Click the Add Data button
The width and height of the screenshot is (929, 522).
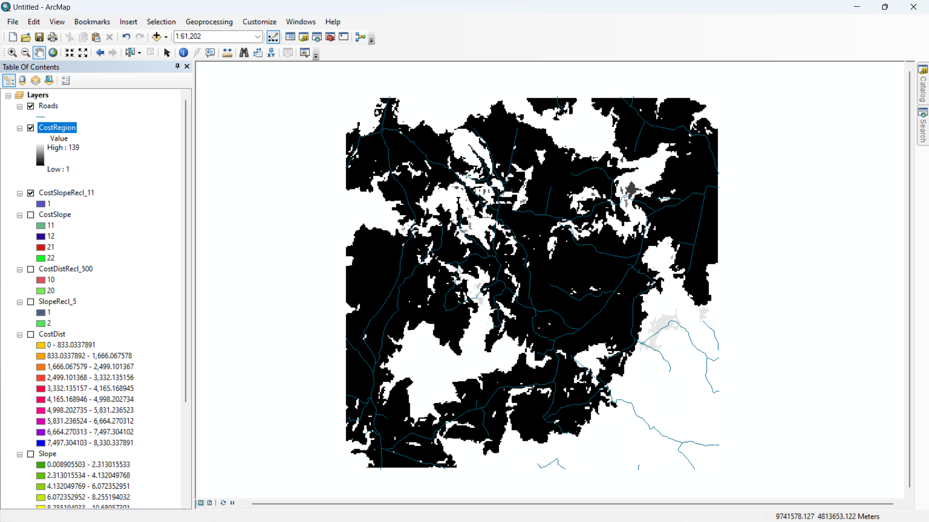point(156,37)
